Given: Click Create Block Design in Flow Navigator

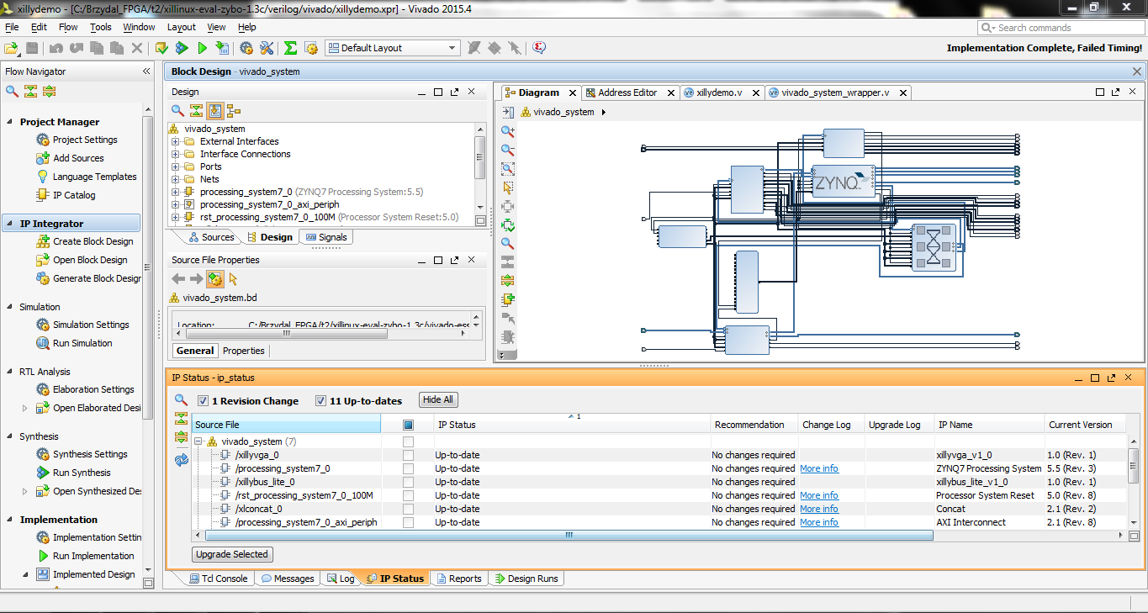Looking at the screenshot, I should tap(93, 241).
